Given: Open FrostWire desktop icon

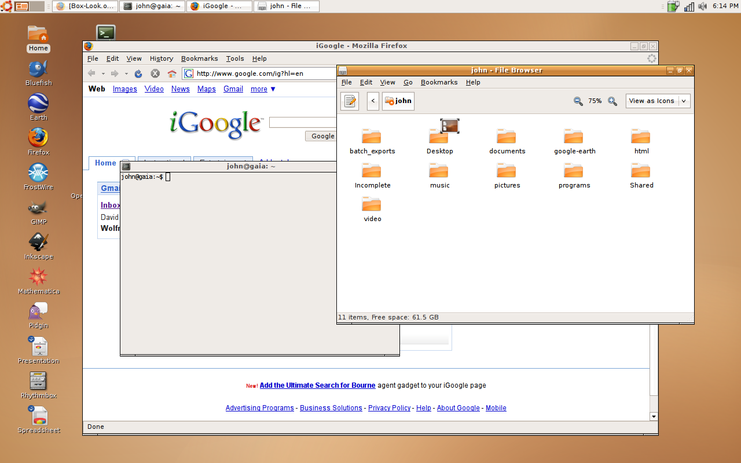Looking at the screenshot, I should 38,177.
